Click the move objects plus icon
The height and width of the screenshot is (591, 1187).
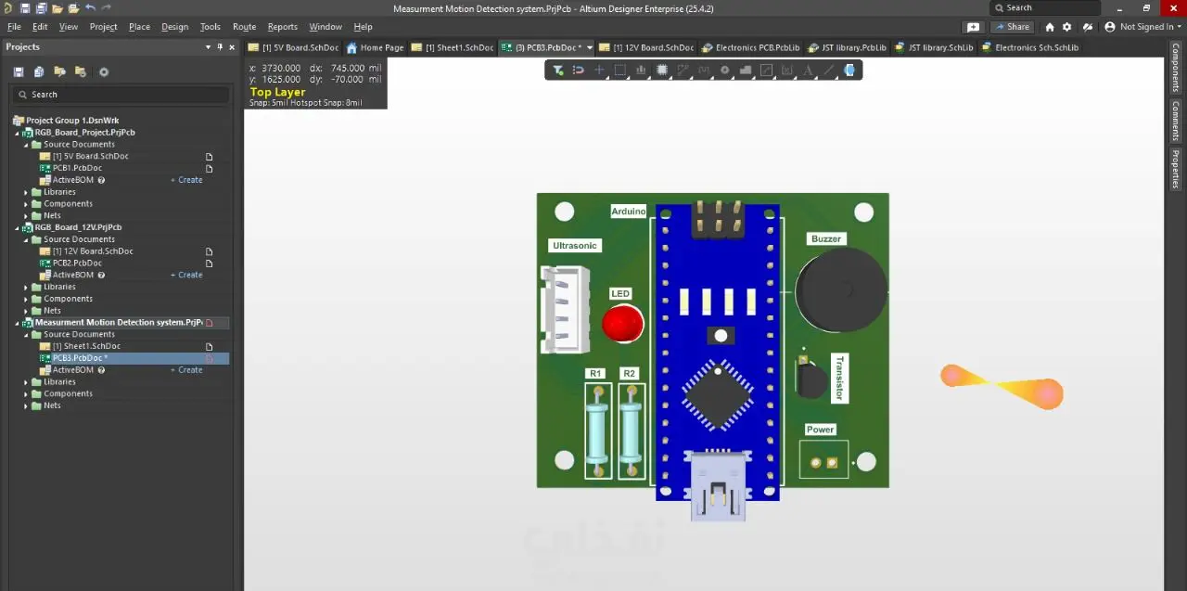[599, 70]
